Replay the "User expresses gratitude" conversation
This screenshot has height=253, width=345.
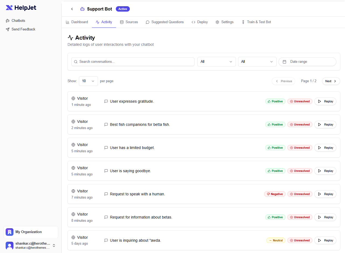(325, 101)
